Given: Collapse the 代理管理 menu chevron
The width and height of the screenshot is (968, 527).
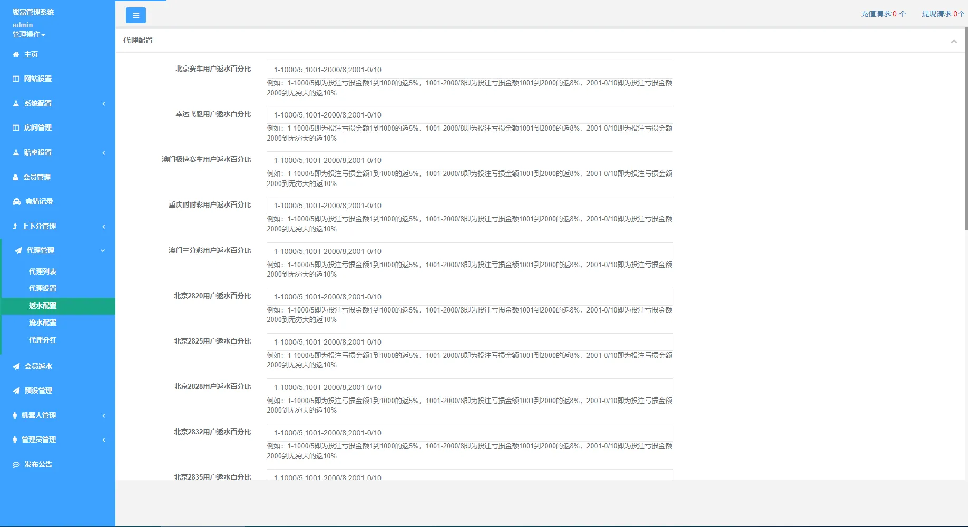Looking at the screenshot, I should [x=103, y=251].
